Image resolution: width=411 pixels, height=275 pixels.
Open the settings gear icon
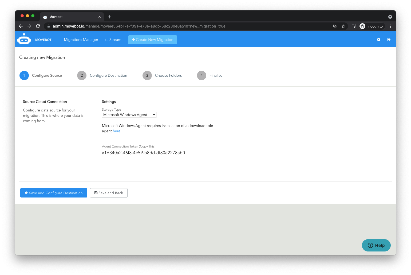pos(378,40)
